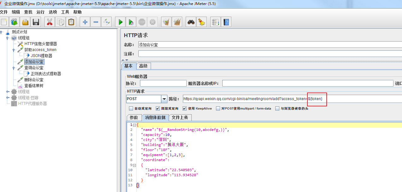Image resolution: width=402 pixels, height=192 pixels.
Task: Click the New test plan toolbar icon
Action: coord(4,22)
